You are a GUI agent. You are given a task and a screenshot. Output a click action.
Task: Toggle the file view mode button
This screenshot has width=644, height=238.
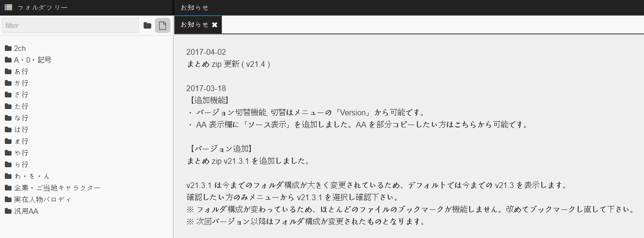pyautogui.click(x=163, y=26)
